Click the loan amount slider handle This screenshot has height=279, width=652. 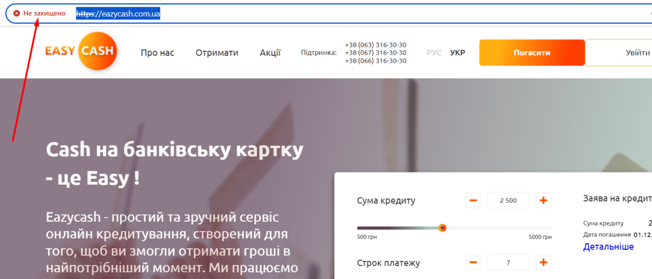[x=442, y=228]
